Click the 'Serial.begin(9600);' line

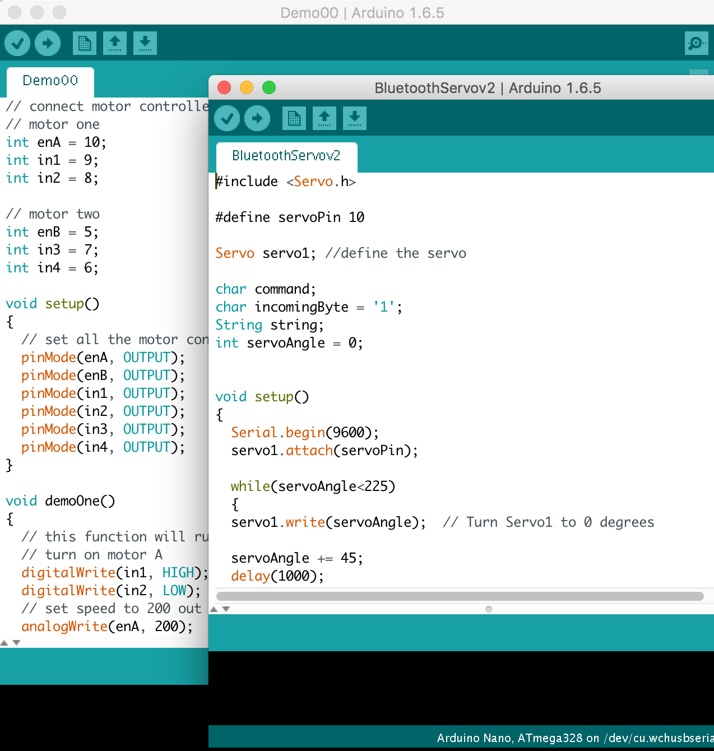click(305, 433)
